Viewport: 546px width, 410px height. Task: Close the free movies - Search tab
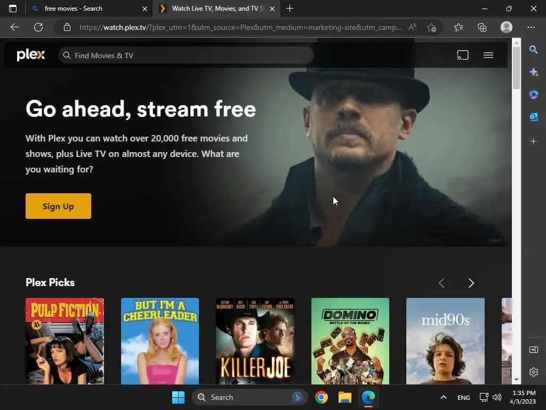coord(144,9)
